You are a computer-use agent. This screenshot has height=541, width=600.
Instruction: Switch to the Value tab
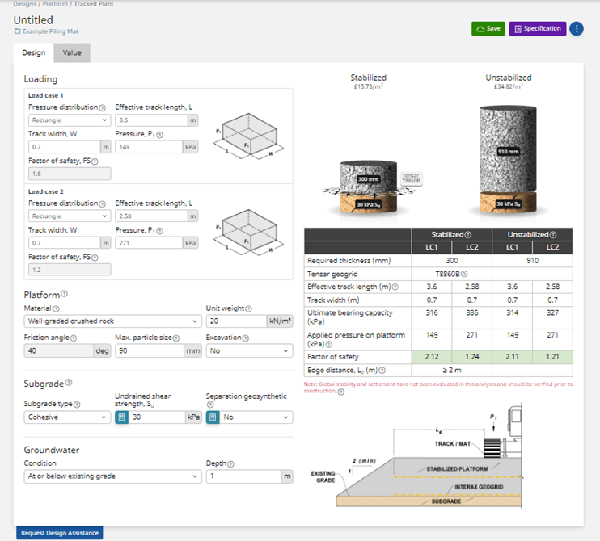tap(72, 53)
